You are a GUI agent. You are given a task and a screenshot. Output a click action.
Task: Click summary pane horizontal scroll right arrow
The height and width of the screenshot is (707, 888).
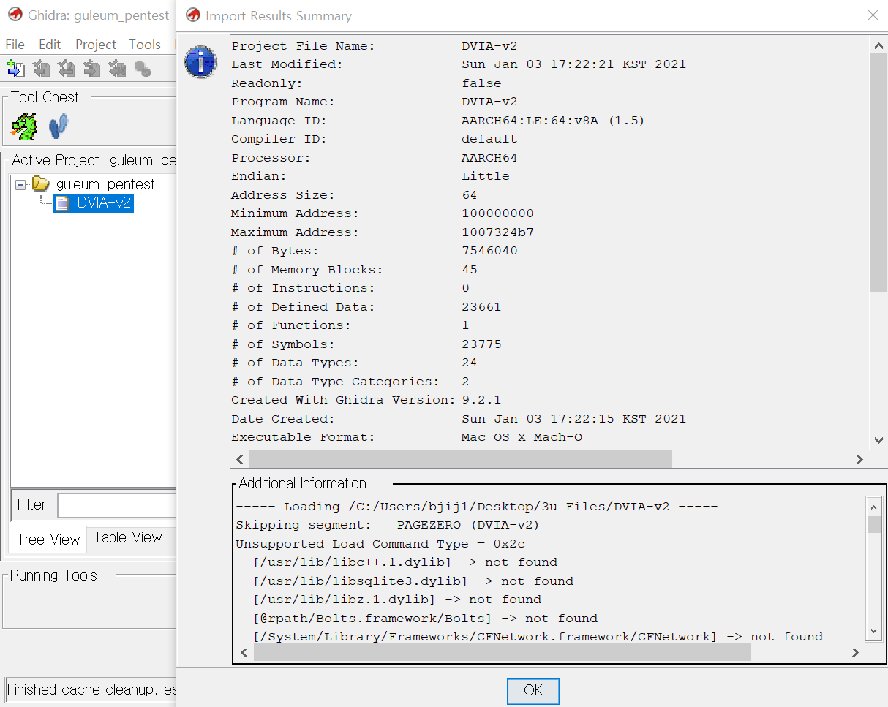click(860, 459)
